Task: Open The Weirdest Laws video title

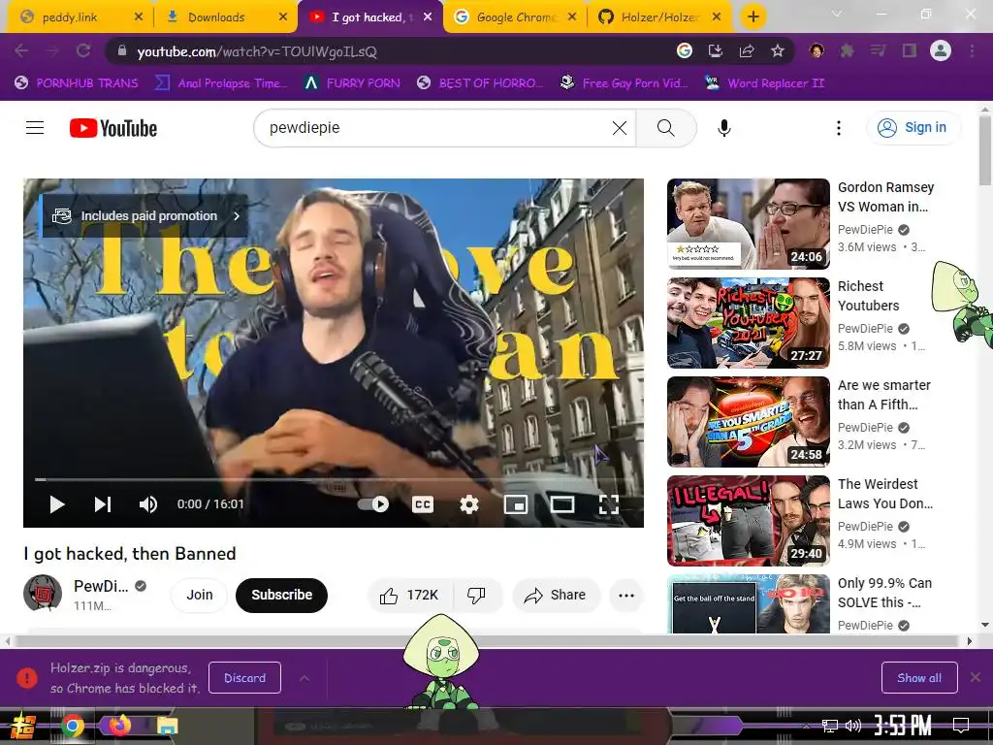Action: coord(884,494)
